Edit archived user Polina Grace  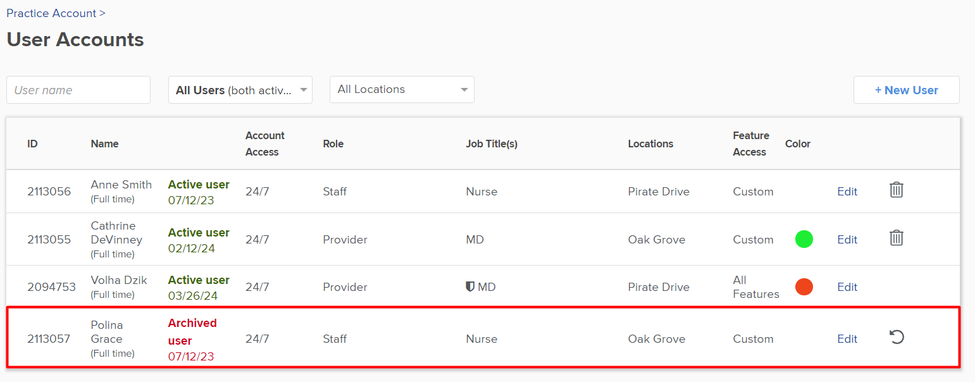(847, 339)
